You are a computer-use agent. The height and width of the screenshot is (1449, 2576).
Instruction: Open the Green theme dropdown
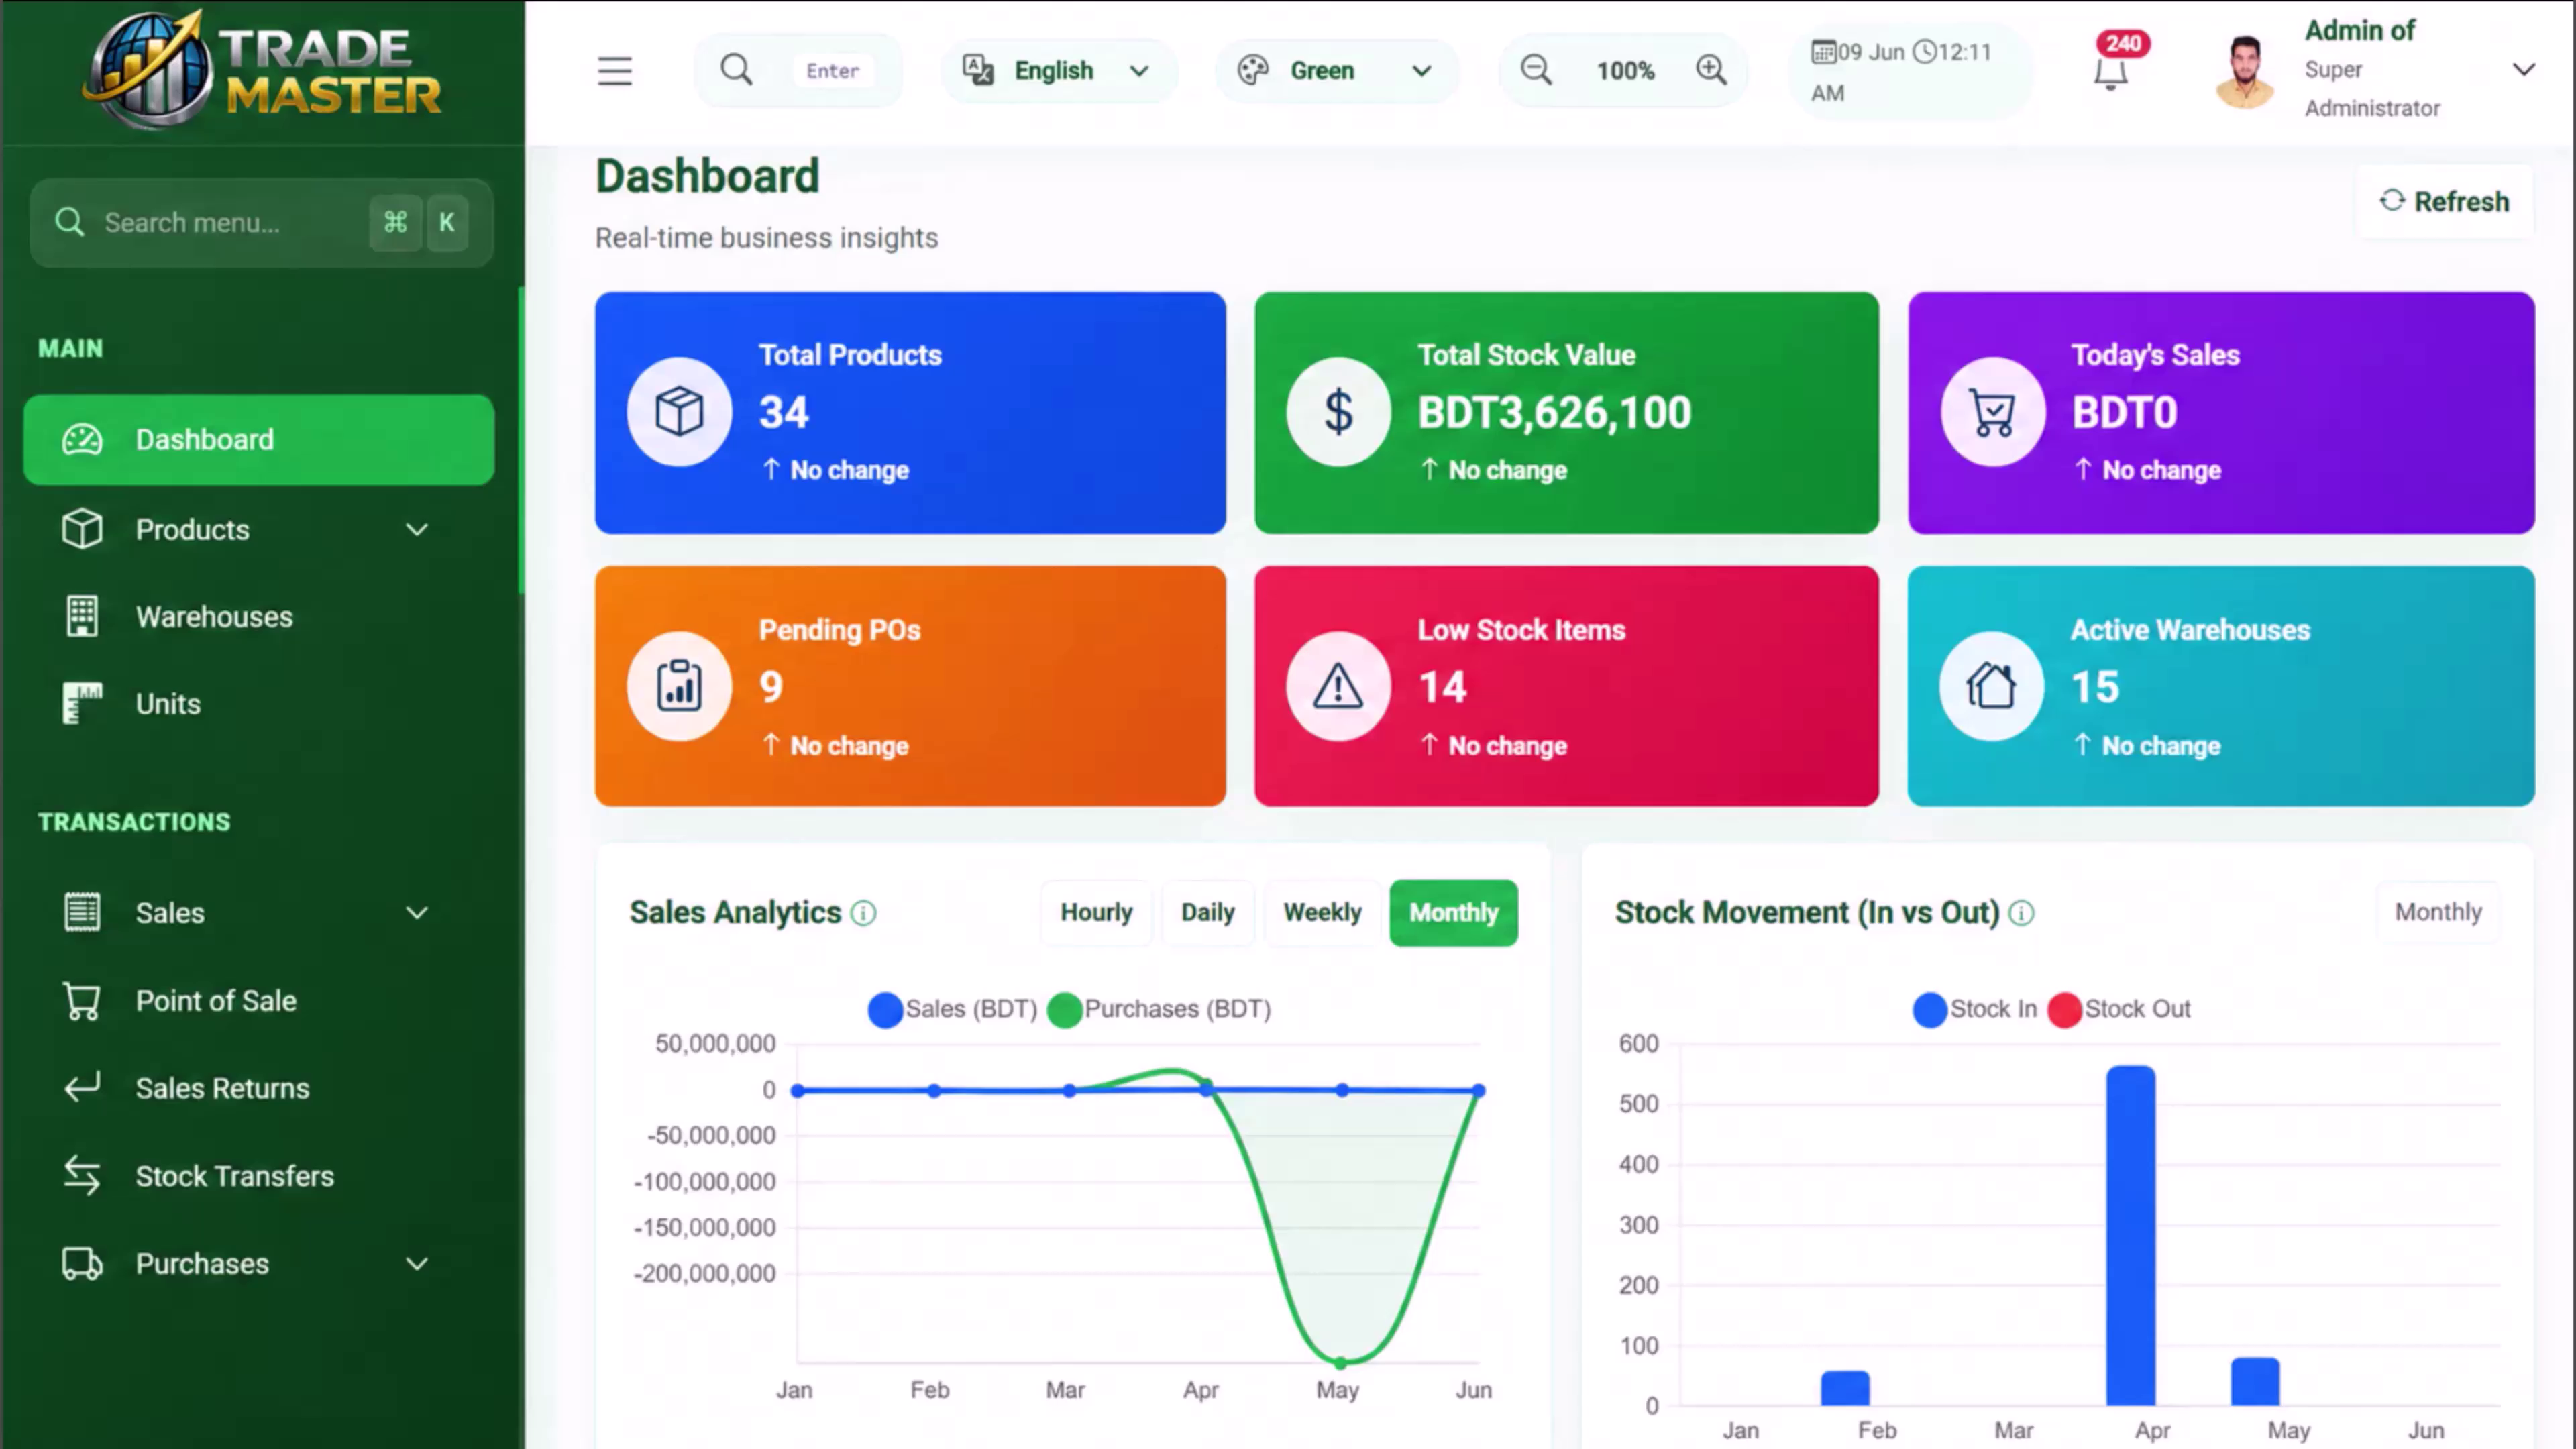click(1336, 71)
